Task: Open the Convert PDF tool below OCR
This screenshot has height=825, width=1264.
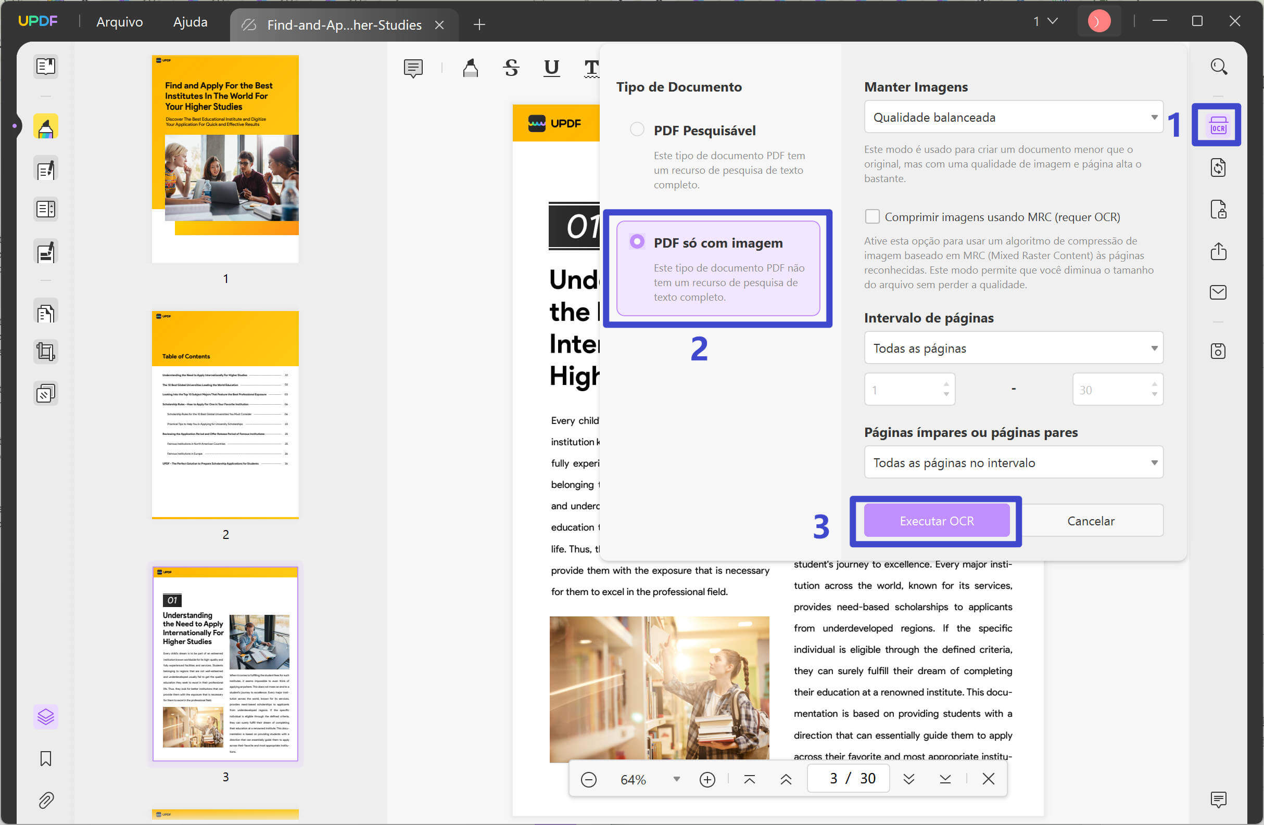Action: pyautogui.click(x=1218, y=167)
